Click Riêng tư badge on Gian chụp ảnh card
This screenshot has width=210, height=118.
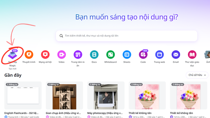[53, 85]
